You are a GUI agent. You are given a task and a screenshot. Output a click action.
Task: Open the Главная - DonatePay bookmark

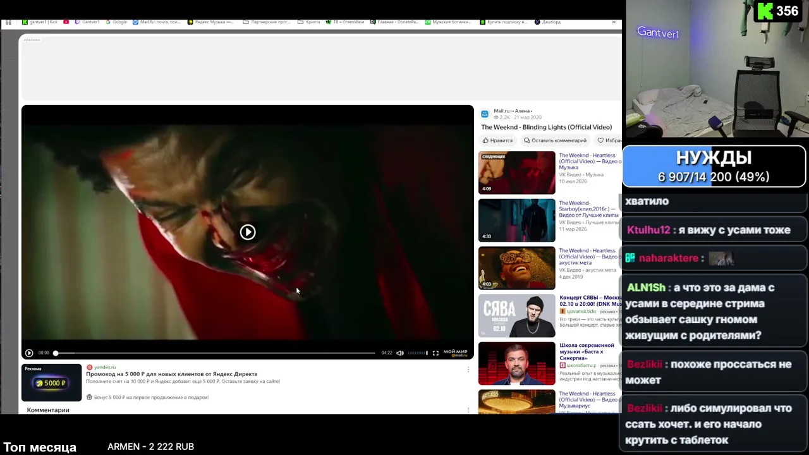(x=394, y=22)
